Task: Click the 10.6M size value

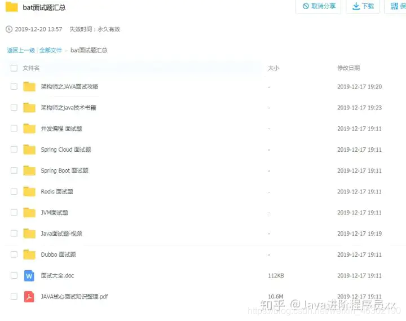Action: point(276,296)
